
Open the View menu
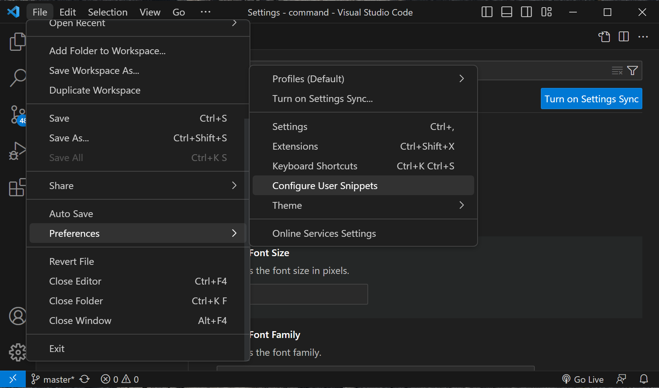[x=150, y=12]
